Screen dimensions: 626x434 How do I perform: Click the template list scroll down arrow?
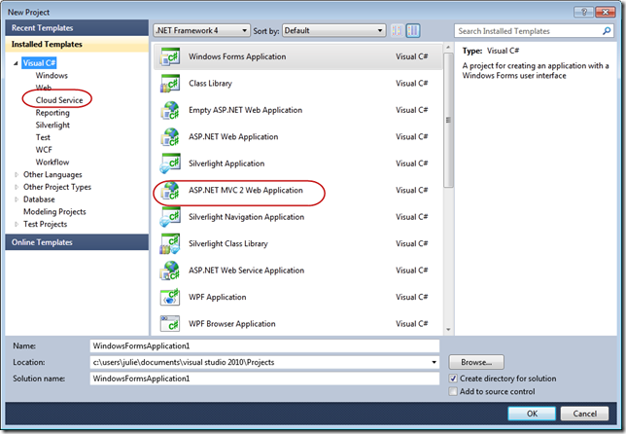[x=448, y=330]
